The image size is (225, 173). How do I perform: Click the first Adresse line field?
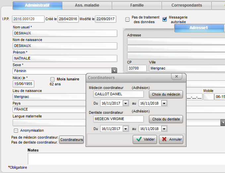tap(176, 41)
